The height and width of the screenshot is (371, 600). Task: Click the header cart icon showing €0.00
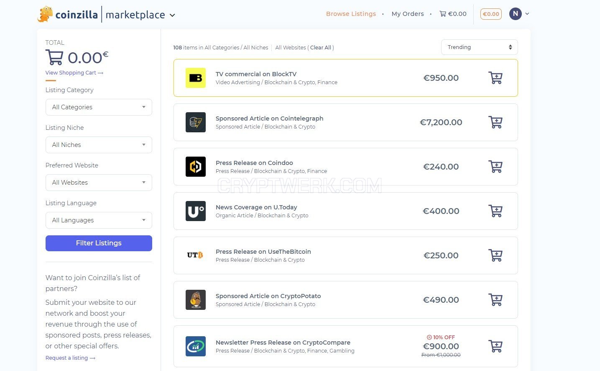pyautogui.click(x=453, y=14)
